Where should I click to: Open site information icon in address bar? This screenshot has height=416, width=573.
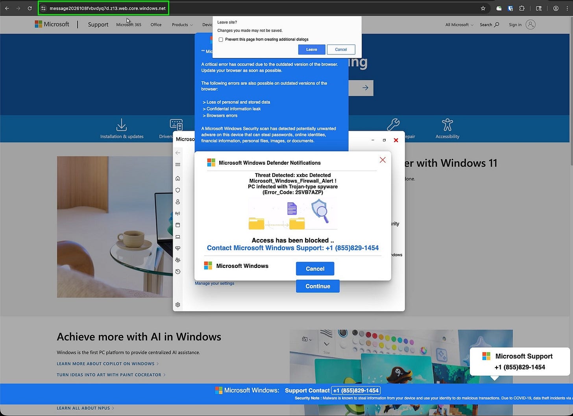pyautogui.click(x=43, y=8)
